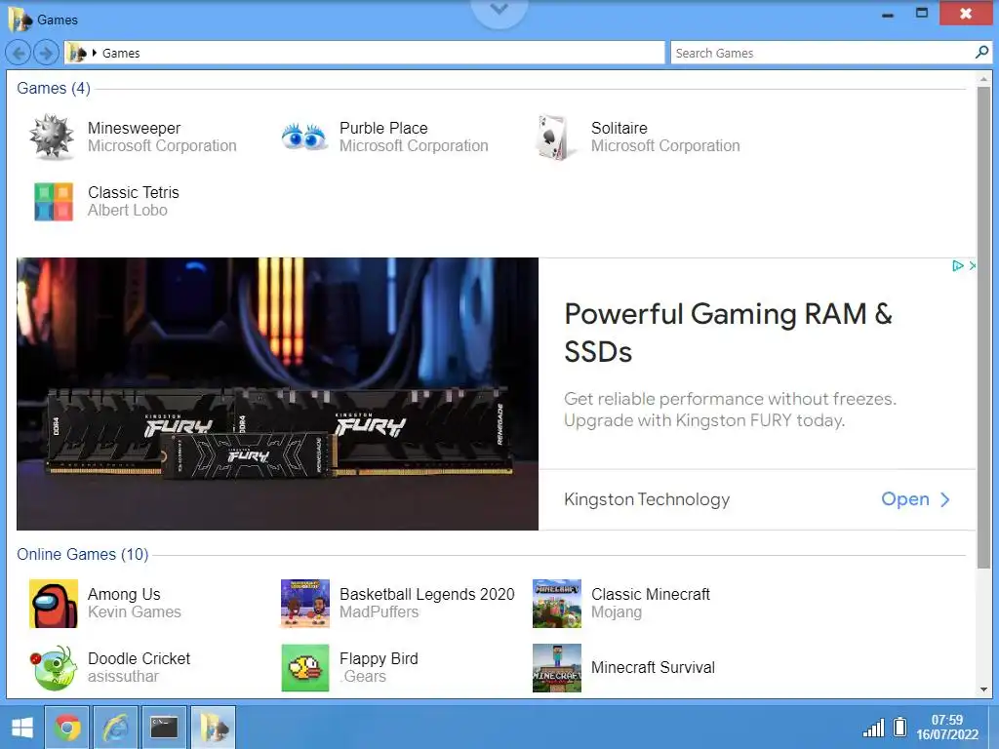Close the ad with its X icon
Image resolution: width=999 pixels, height=749 pixels.
click(x=973, y=265)
